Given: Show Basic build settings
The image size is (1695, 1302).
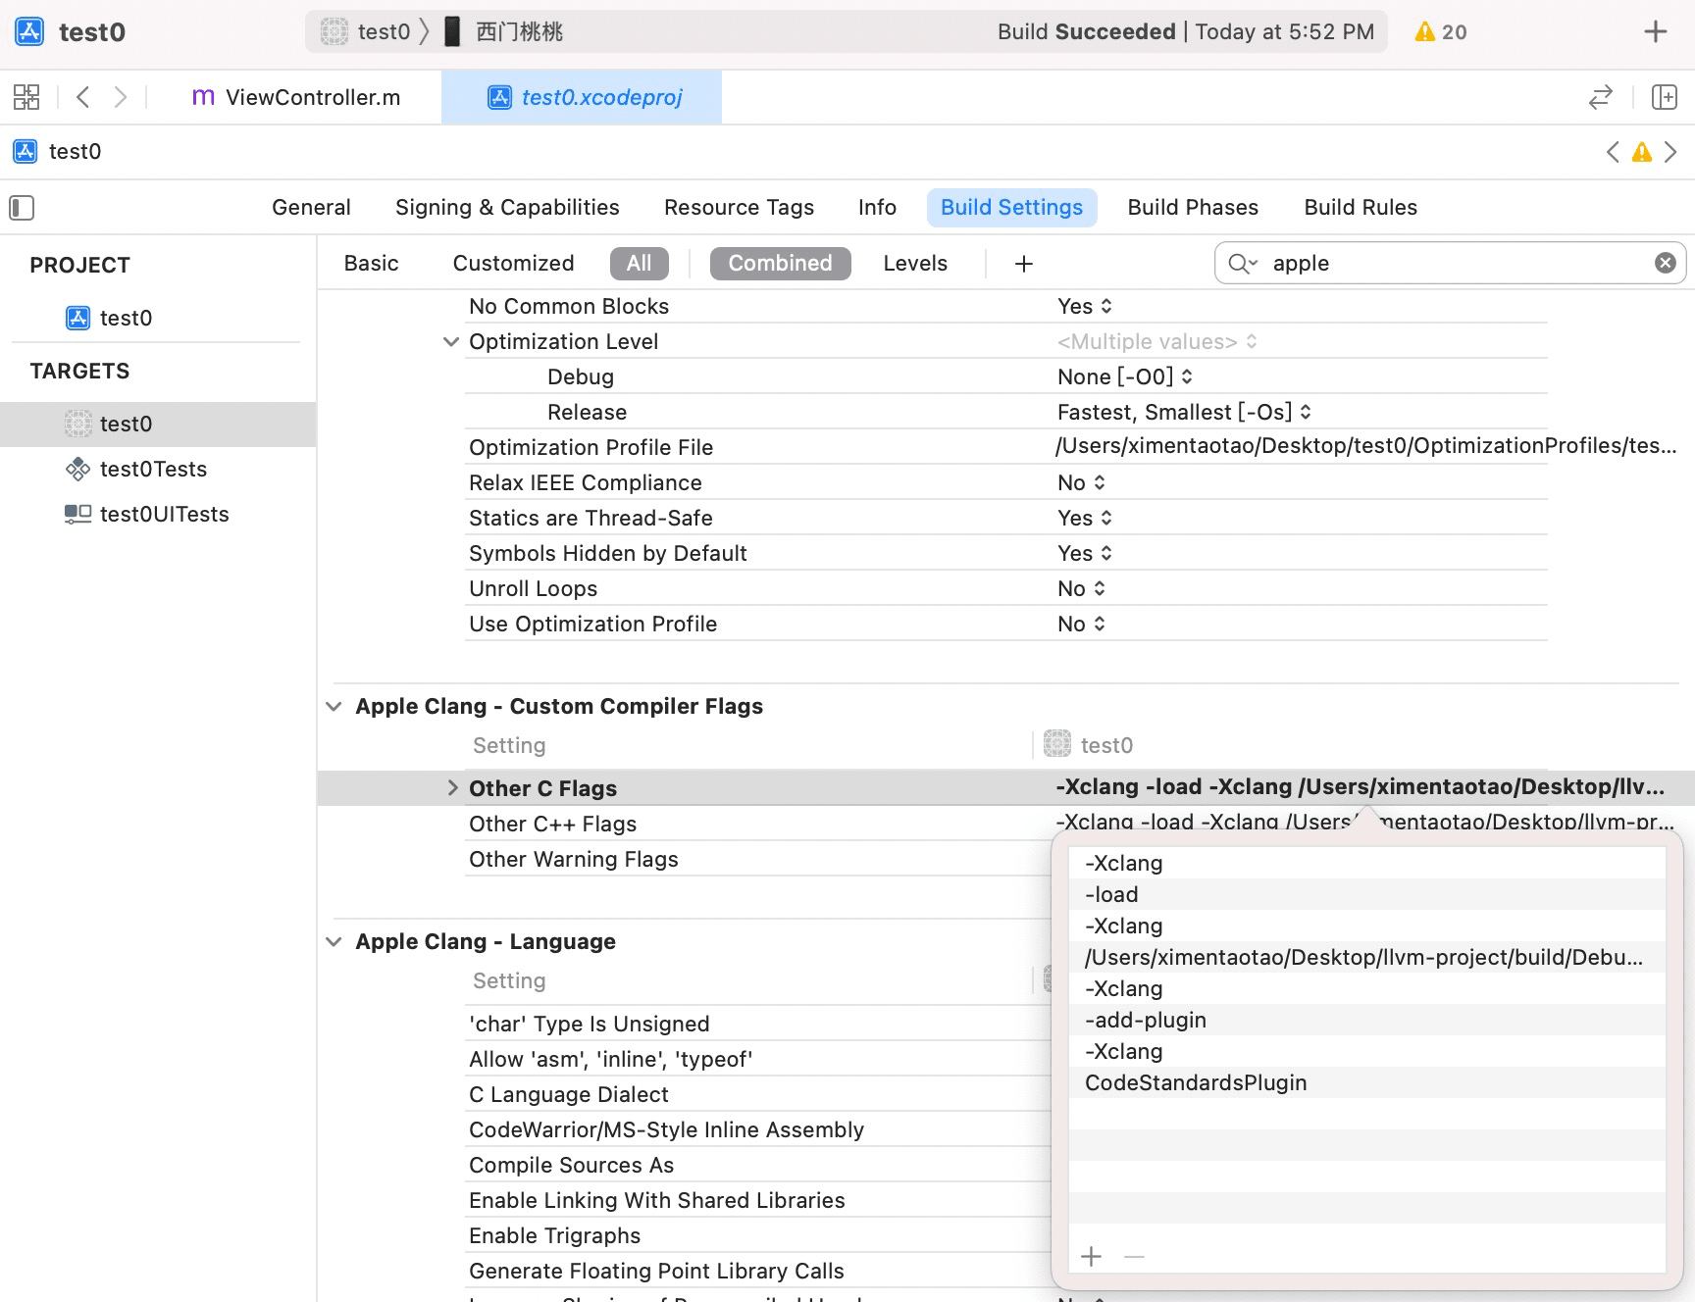Looking at the screenshot, I should pyautogui.click(x=372, y=264).
